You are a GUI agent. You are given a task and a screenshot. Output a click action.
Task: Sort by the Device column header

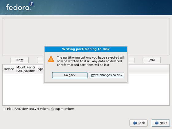click(9, 69)
